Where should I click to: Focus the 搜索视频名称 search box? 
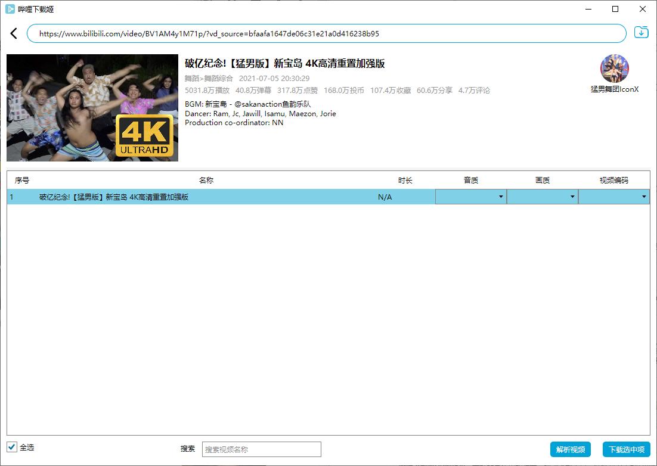coord(261,449)
